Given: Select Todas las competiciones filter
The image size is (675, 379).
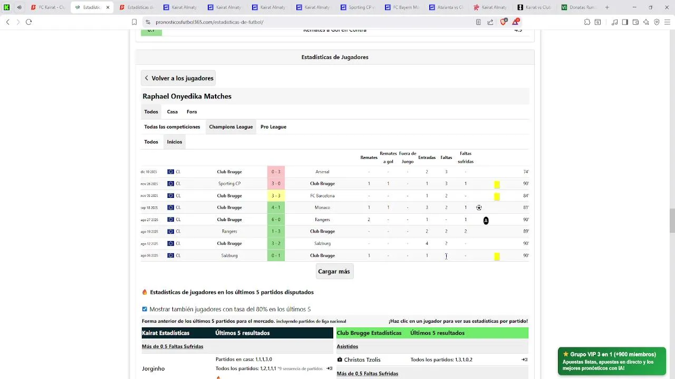Looking at the screenshot, I should (x=172, y=127).
